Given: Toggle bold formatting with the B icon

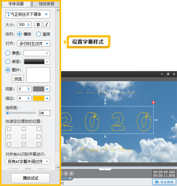Looking at the screenshot, I should [x=38, y=25].
